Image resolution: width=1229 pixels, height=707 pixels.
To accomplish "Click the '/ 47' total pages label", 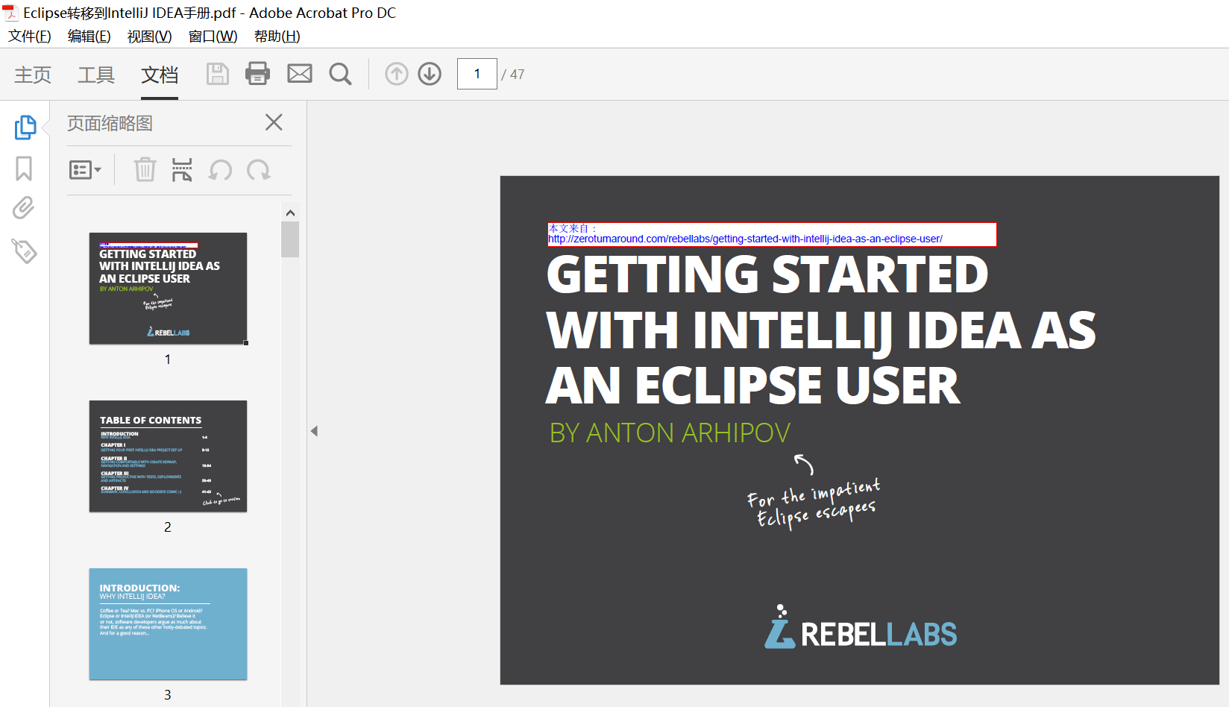I will tap(513, 75).
